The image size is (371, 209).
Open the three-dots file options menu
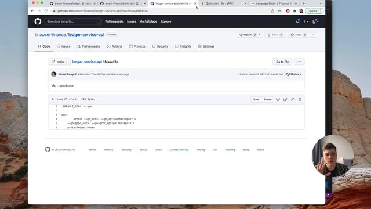click(x=299, y=62)
